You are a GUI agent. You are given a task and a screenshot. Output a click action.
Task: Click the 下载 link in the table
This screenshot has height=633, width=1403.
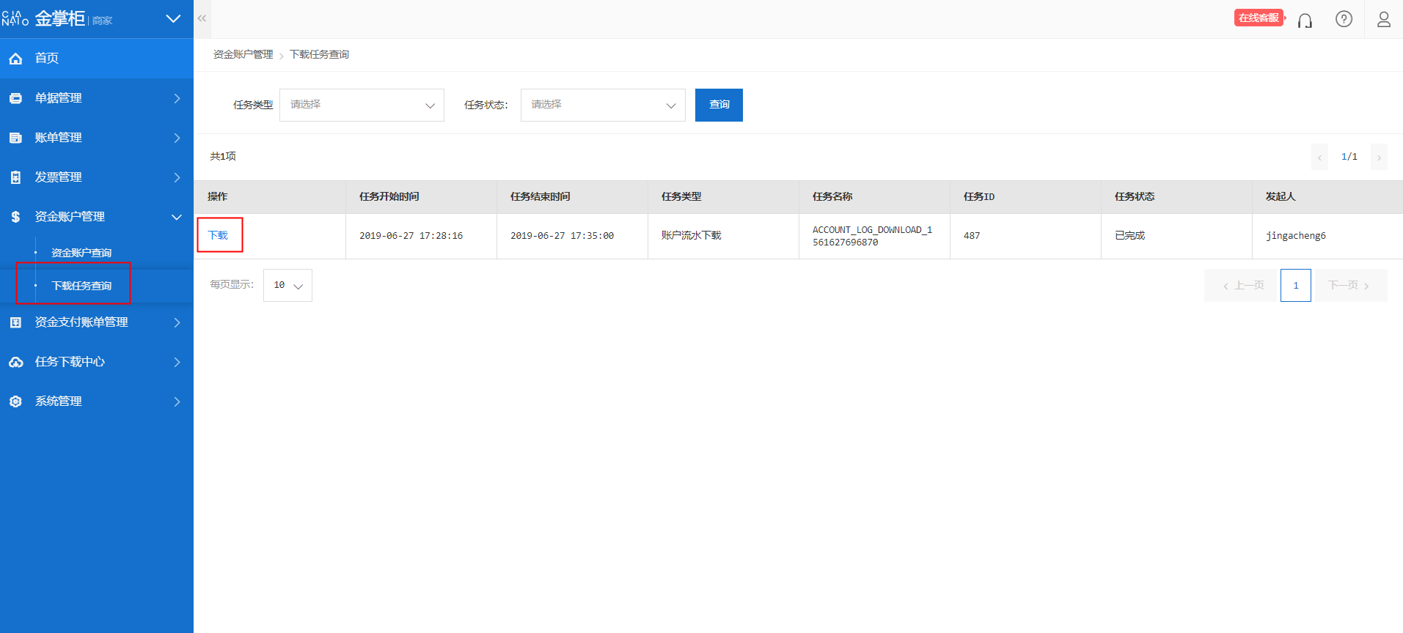(218, 235)
